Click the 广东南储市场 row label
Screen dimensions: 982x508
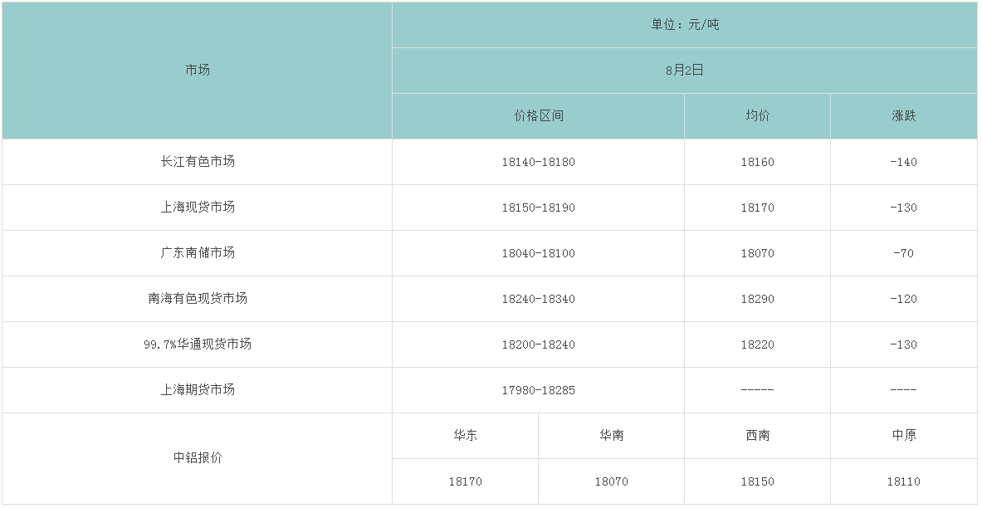[x=198, y=253]
